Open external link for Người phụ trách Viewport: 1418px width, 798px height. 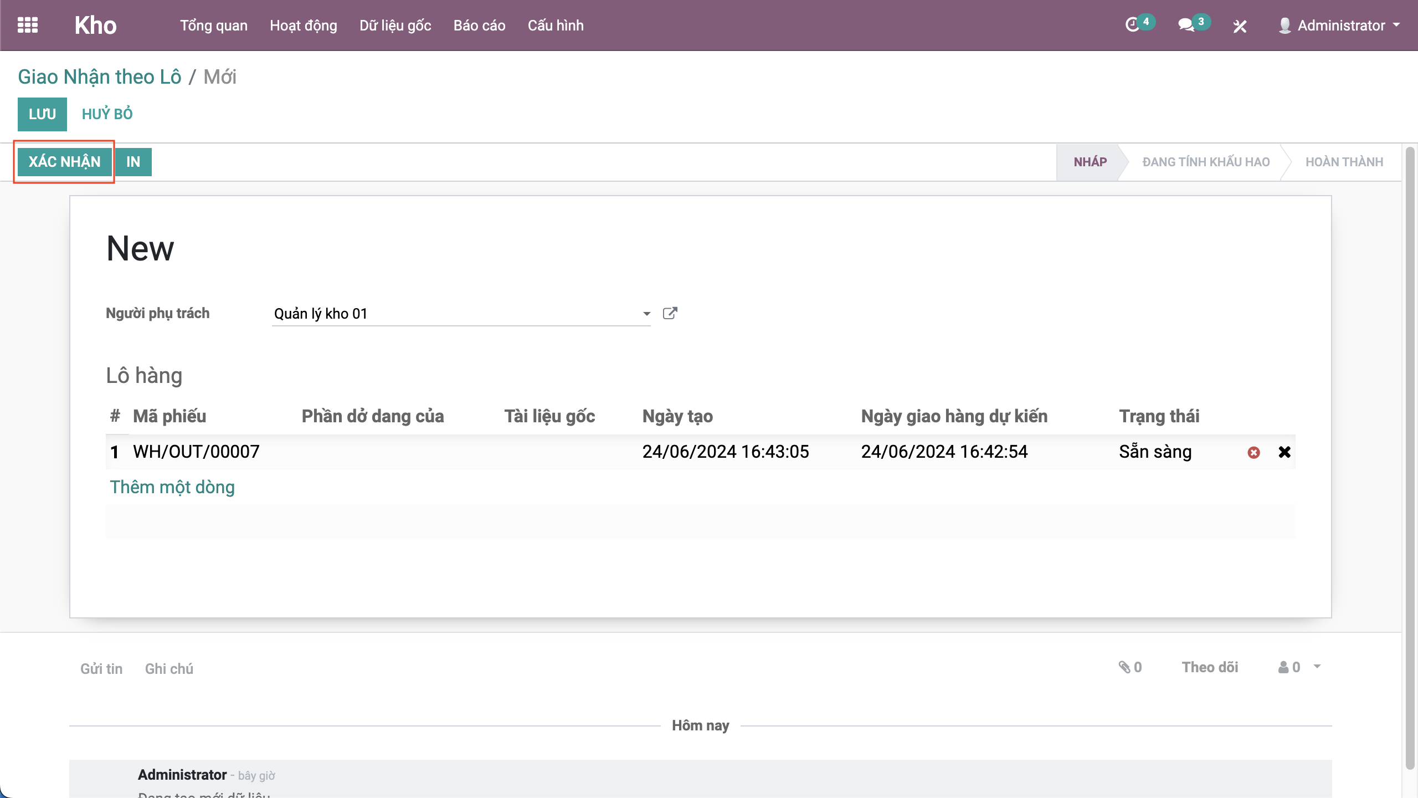[670, 314]
